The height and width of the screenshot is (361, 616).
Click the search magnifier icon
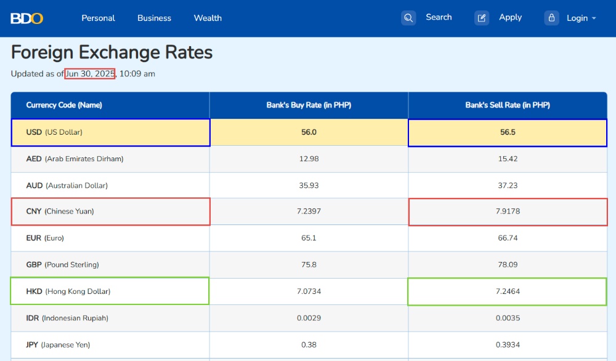(408, 18)
